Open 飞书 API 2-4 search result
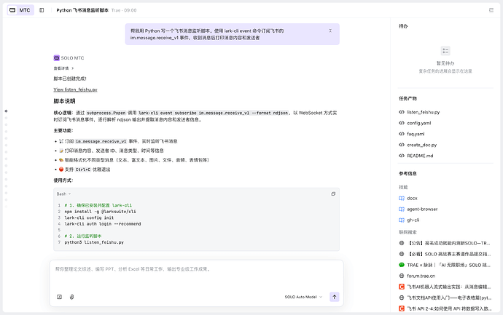The height and width of the screenshot is (315, 503). (x=448, y=308)
